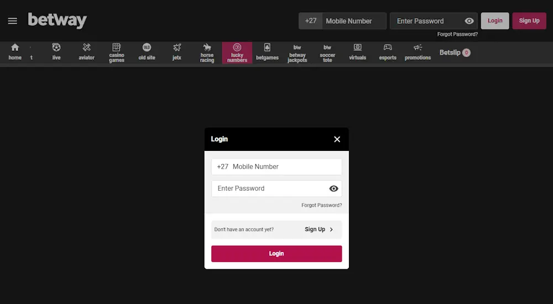The height and width of the screenshot is (304, 553).
Task: Open the live betting section icon
Action: pos(56,48)
